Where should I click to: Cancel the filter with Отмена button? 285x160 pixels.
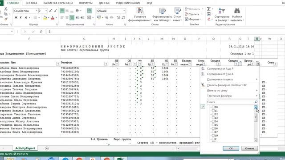point(249,148)
